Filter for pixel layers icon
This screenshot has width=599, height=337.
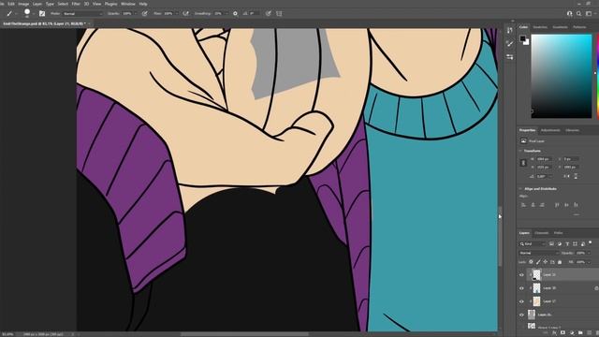(551, 243)
